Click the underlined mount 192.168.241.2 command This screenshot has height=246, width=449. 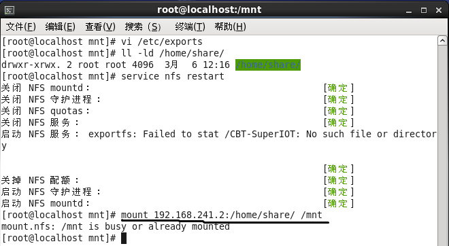click(x=222, y=215)
